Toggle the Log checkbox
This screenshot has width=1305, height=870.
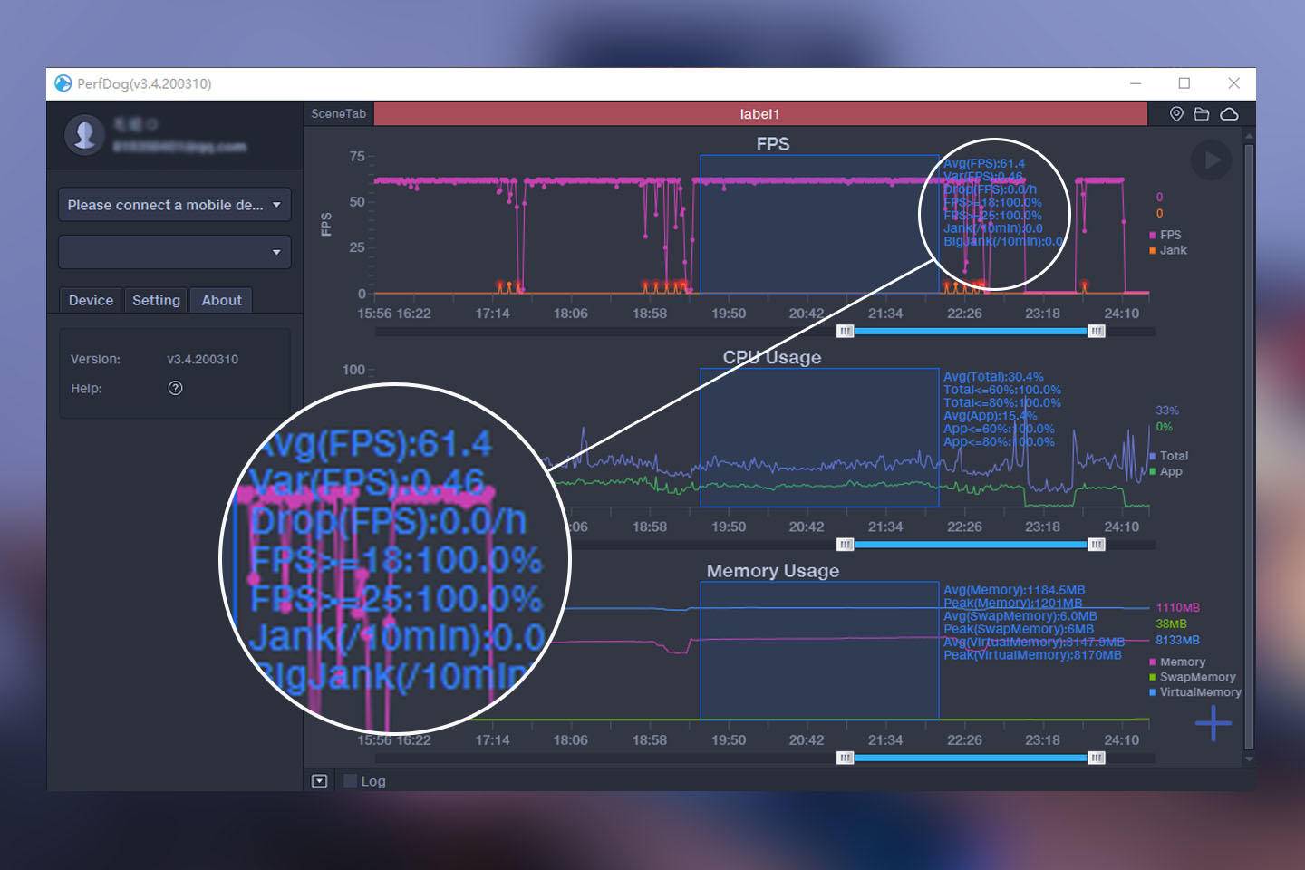(351, 781)
